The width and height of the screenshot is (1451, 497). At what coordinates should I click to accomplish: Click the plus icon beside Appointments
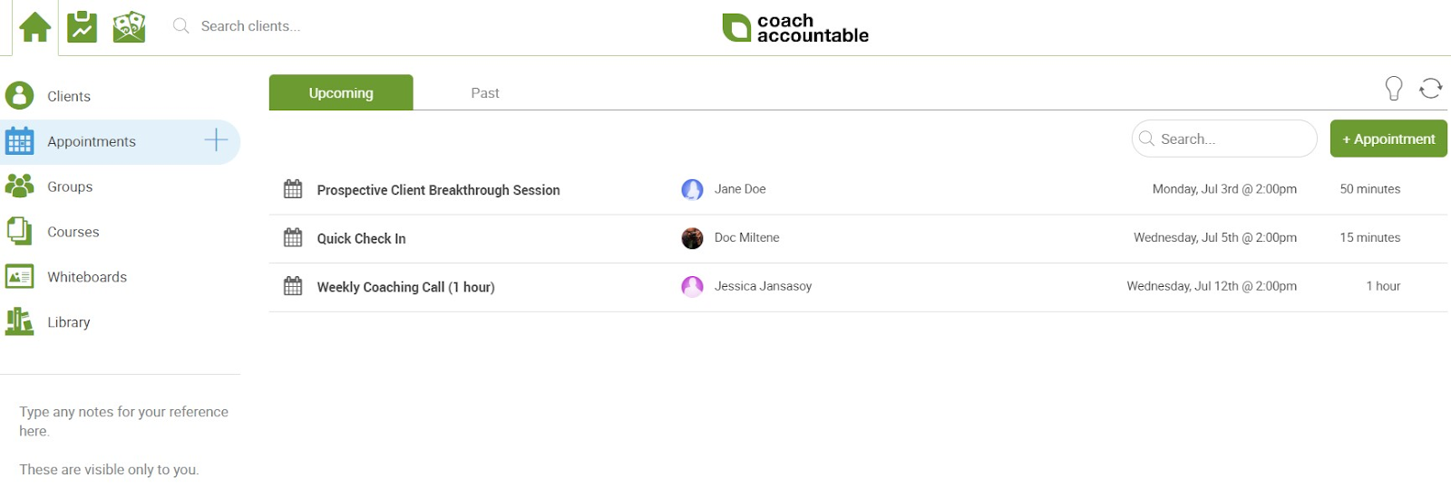coord(216,140)
